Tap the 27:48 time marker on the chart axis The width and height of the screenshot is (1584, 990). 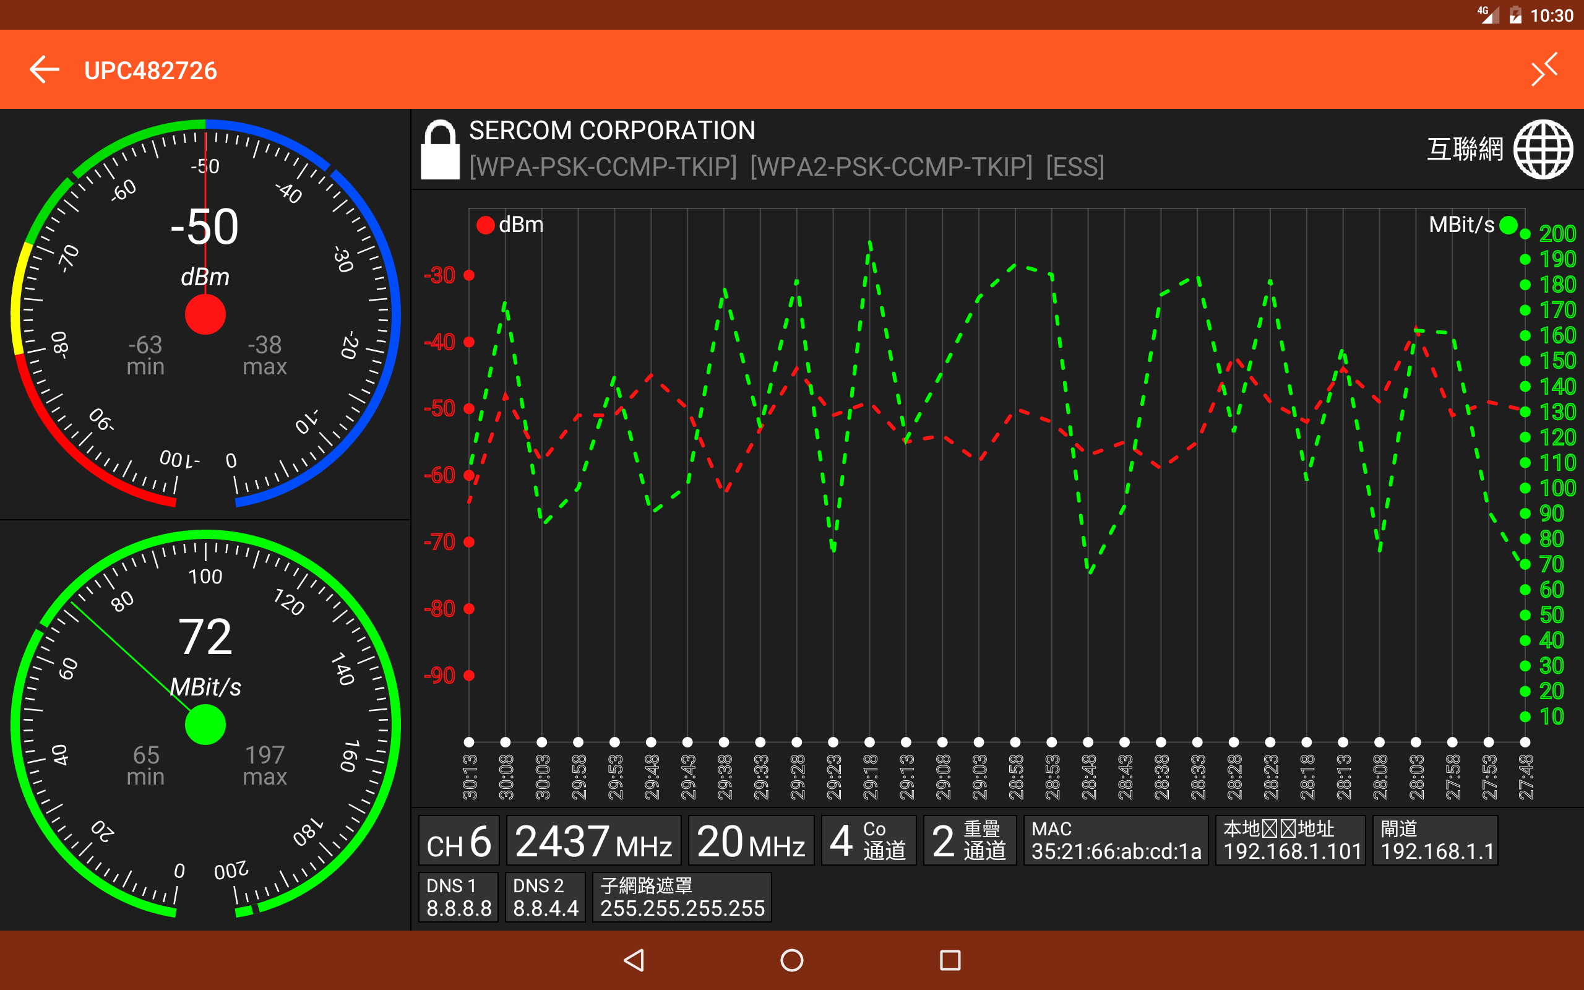pos(1526,777)
